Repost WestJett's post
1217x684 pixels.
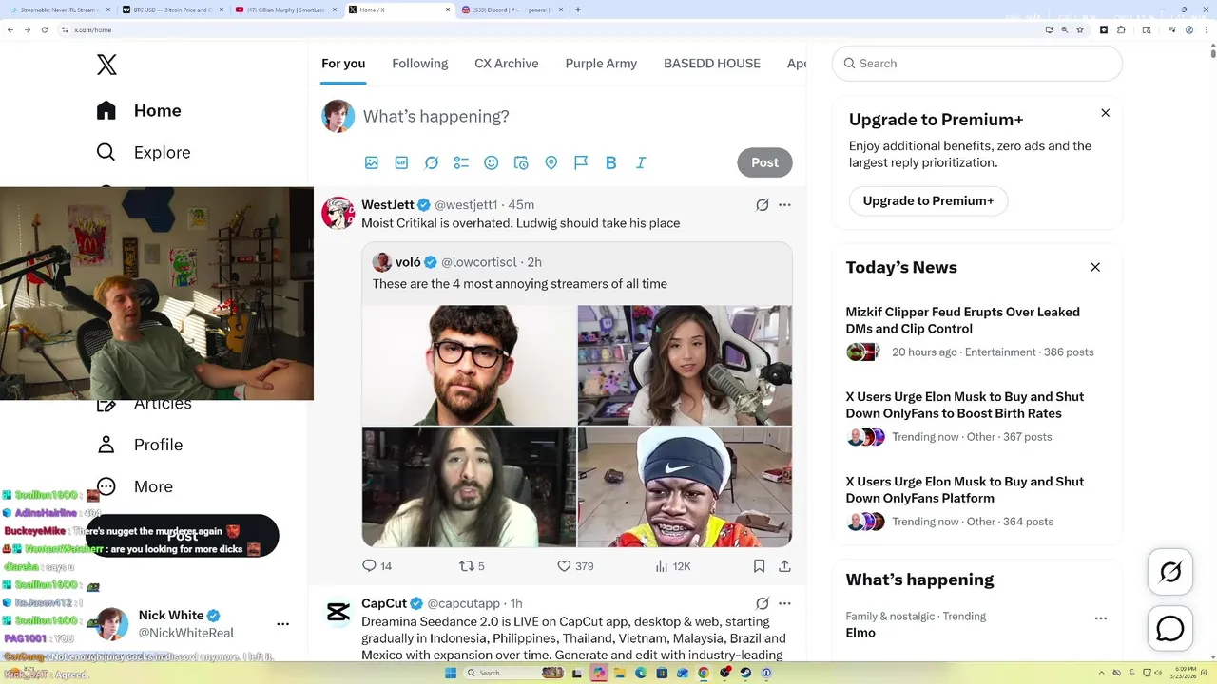tap(473, 566)
